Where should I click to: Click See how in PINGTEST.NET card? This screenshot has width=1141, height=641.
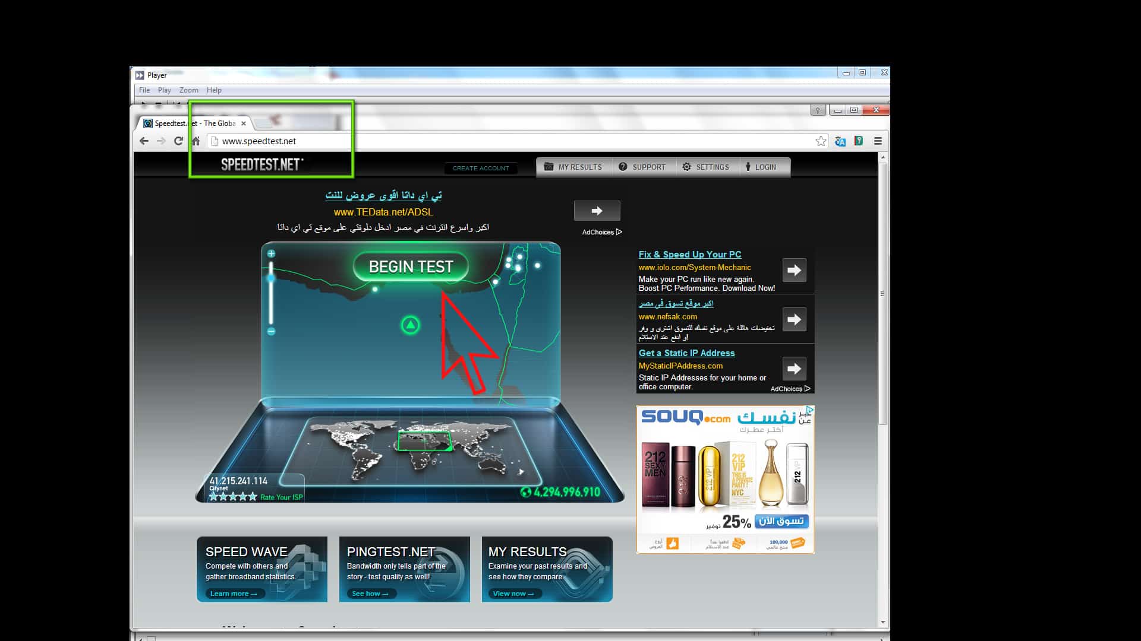[x=370, y=594]
